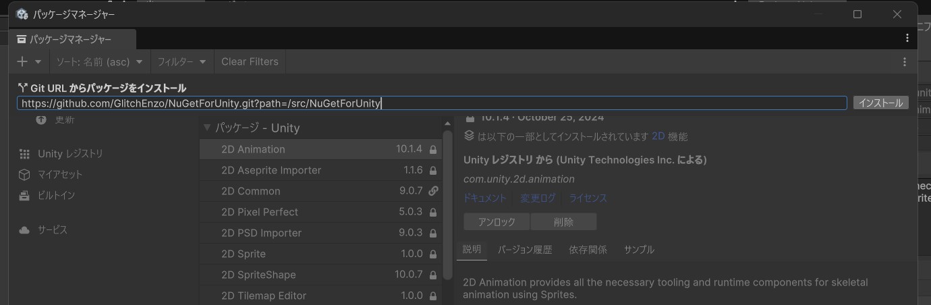931x305 pixels.
Task: Click the link icon on 2D Common
Action: [x=433, y=191]
